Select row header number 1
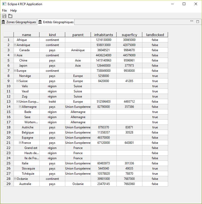 click(8, 40)
